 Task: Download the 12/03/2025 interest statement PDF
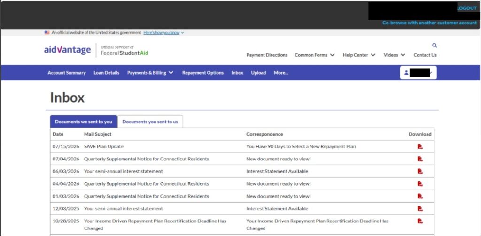pyautogui.click(x=420, y=208)
